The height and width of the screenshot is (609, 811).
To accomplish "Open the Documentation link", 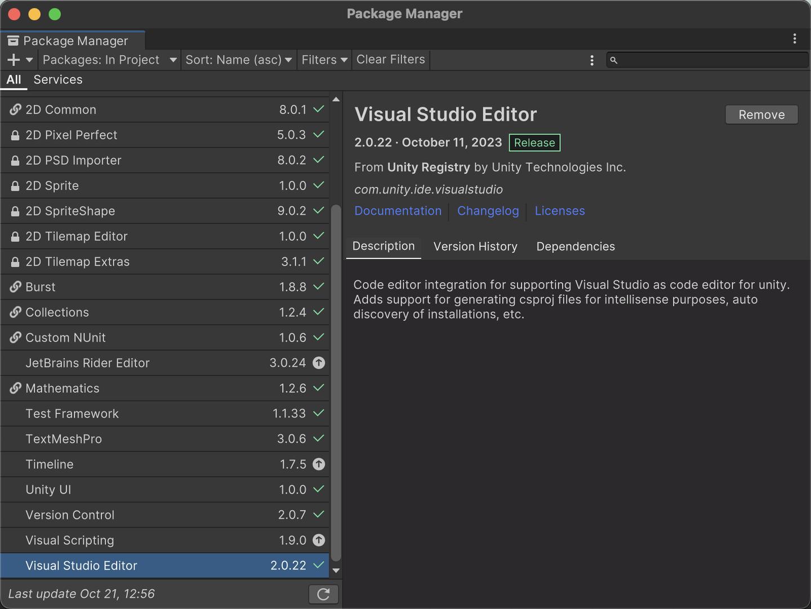I will coord(398,211).
